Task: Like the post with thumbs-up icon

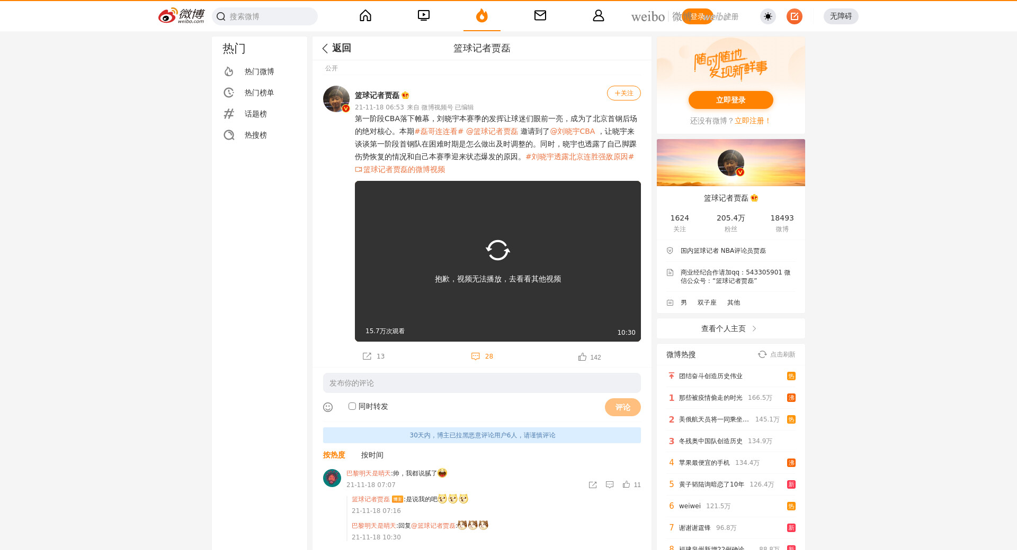Action: click(x=583, y=357)
